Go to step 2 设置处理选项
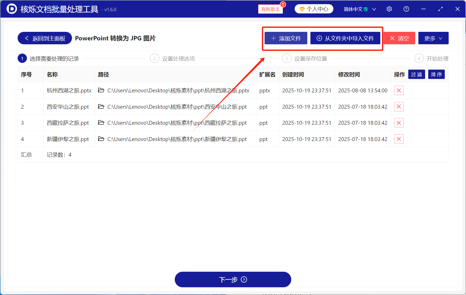Viewport: 466px width, 295px height. 172,59
